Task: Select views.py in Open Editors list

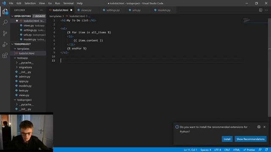Action: tap(29, 25)
